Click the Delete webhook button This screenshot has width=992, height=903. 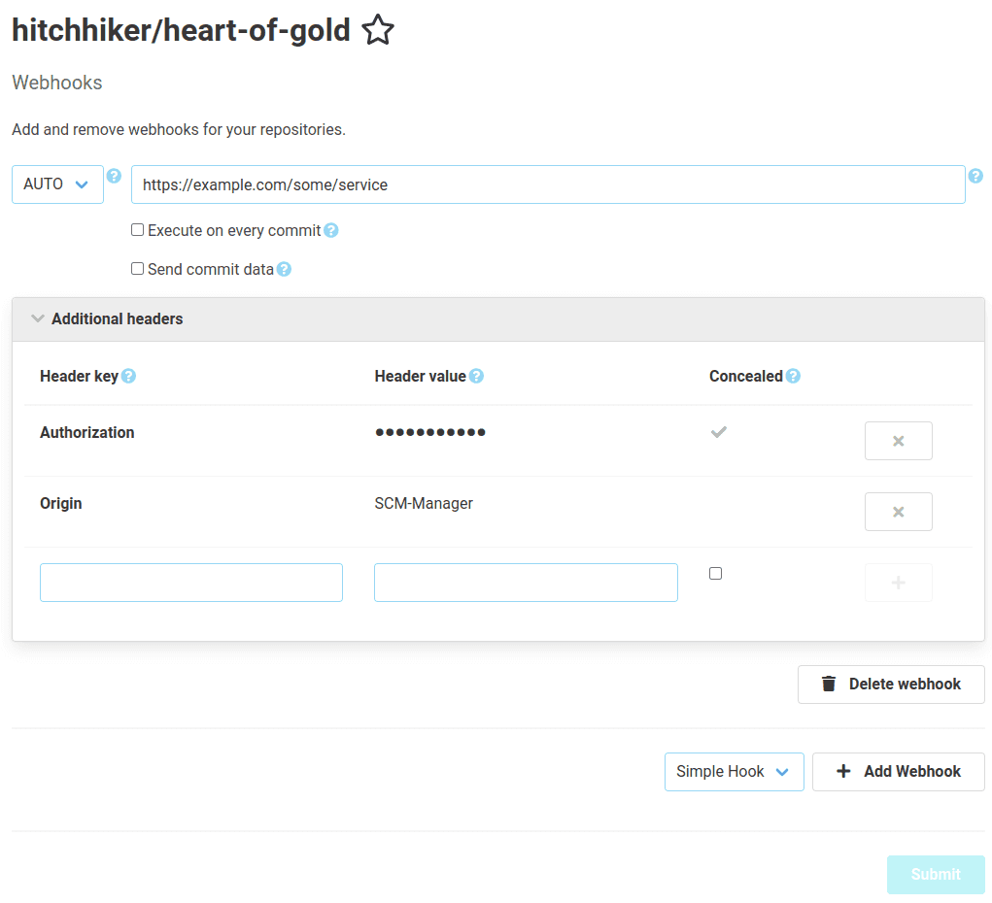pos(890,684)
